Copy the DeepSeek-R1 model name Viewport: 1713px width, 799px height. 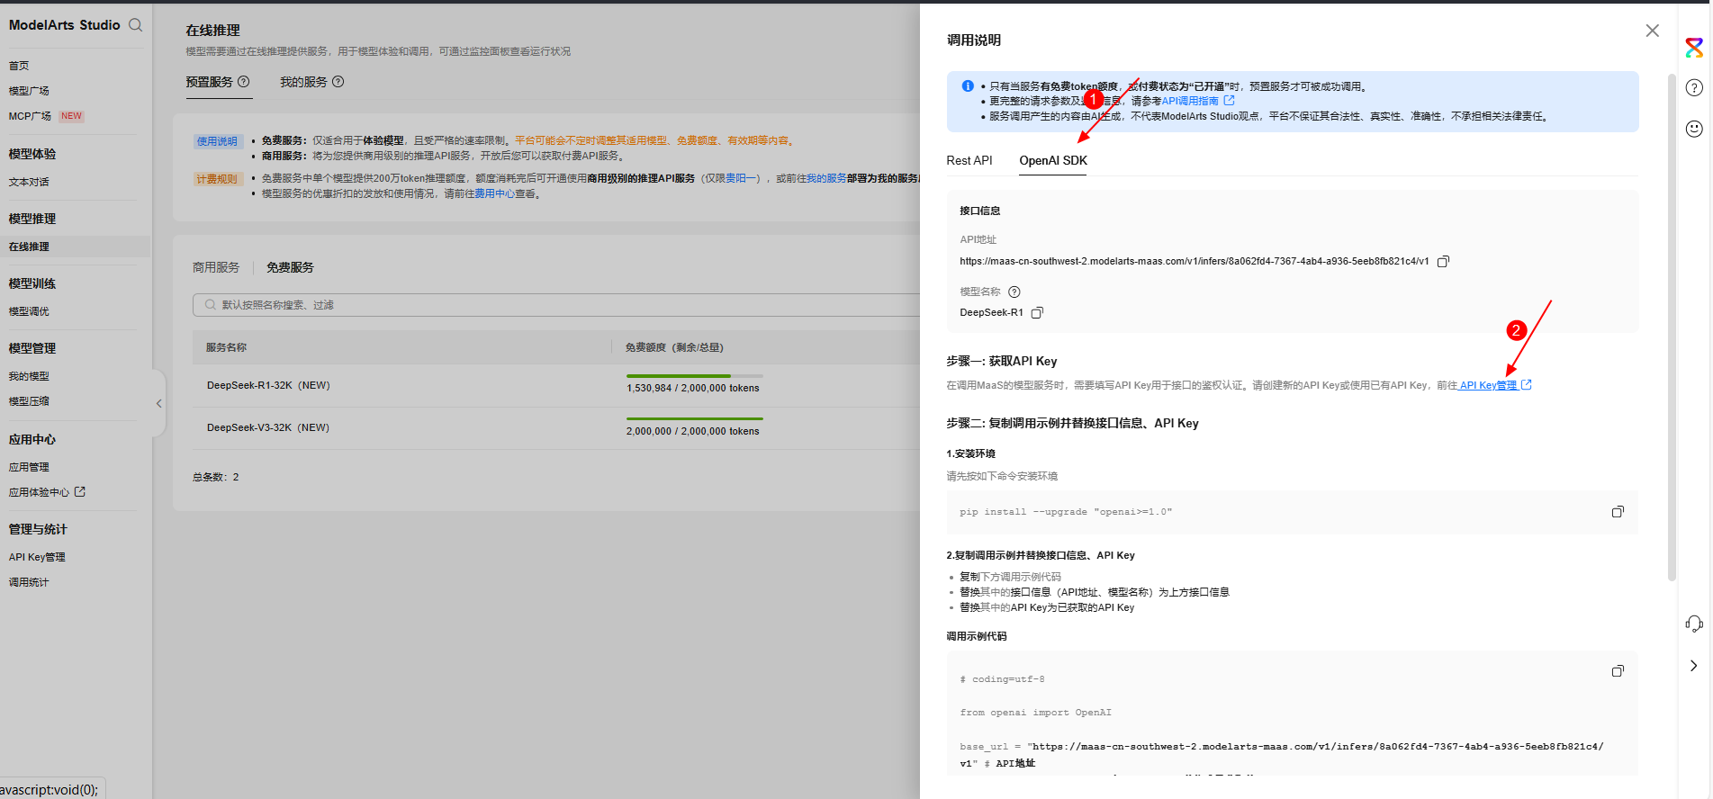pyautogui.click(x=1037, y=313)
